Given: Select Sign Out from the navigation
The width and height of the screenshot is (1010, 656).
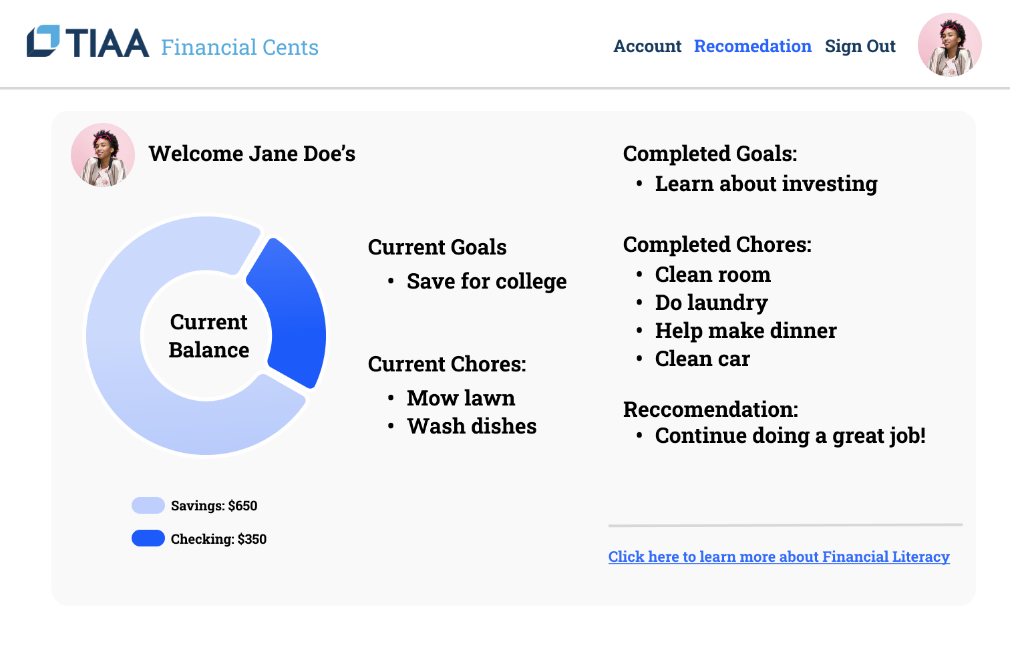Looking at the screenshot, I should pos(860,46).
